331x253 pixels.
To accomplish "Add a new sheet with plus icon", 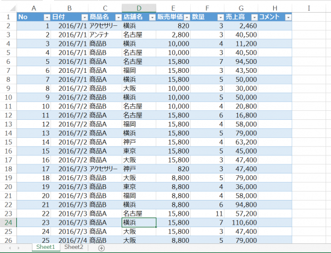I will click(x=101, y=248).
